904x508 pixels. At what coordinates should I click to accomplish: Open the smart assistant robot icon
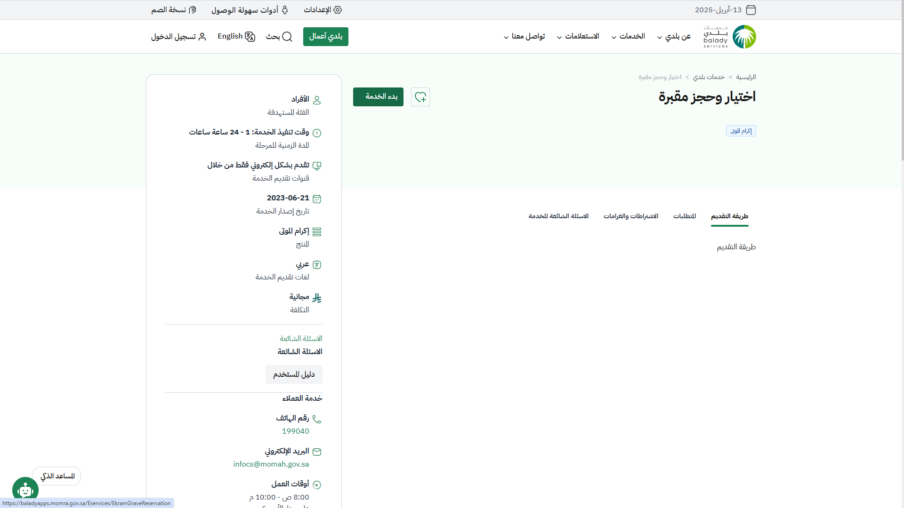pos(25,490)
